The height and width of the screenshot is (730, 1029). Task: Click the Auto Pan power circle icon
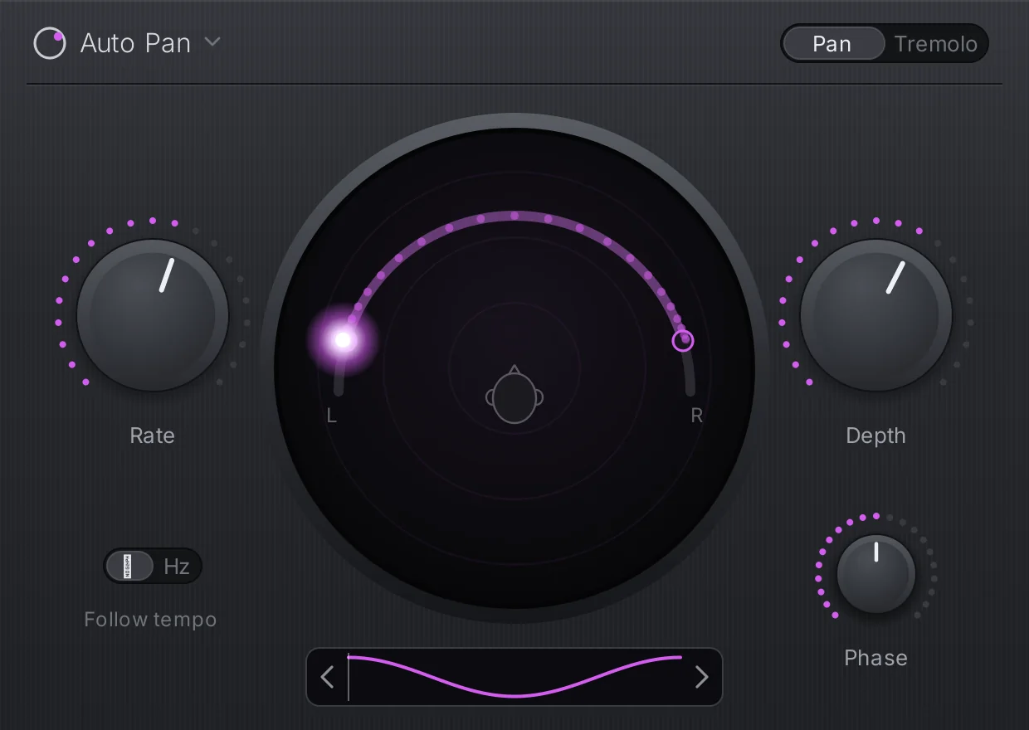(x=49, y=43)
